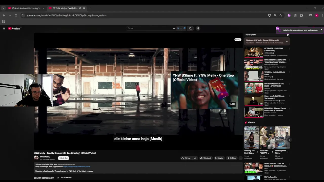
Task: Open the tab search dropdown arrow
Action: point(3,8)
